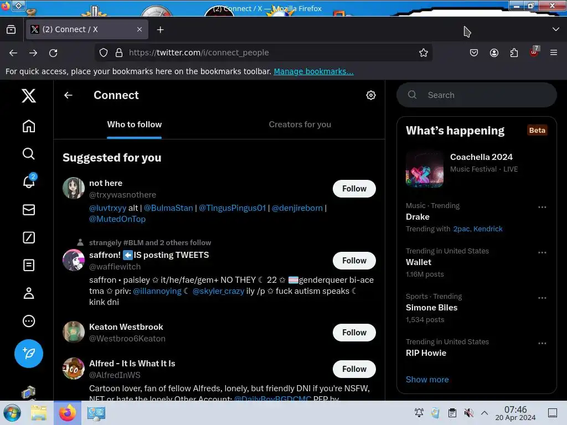Open @MutedOnTop mention link
Viewport: 567px width, 425px height.
(117, 219)
